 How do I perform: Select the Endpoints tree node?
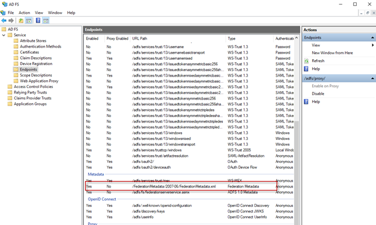(28, 69)
